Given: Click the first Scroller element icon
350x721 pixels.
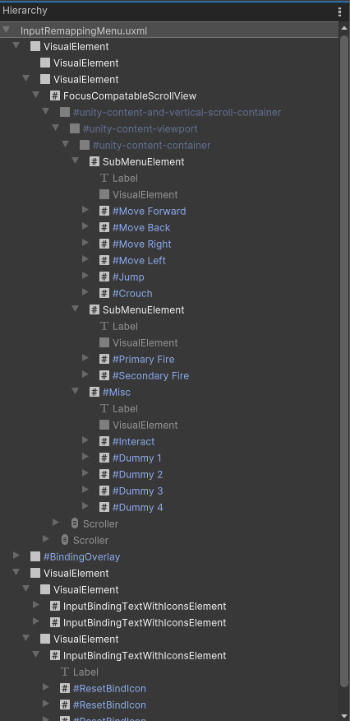Looking at the screenshot, I should point(75,523).
